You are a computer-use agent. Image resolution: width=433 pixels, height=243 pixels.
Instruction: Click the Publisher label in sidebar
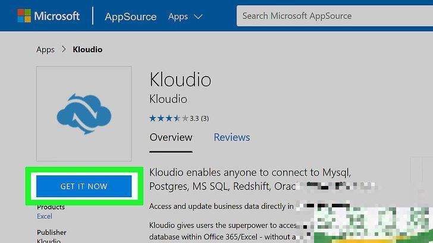[x=52, y=232]
